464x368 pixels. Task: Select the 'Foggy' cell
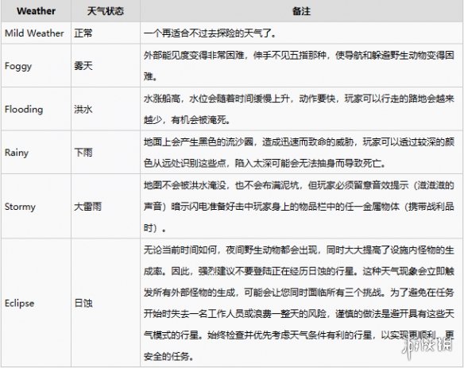[x=36, y=65]
